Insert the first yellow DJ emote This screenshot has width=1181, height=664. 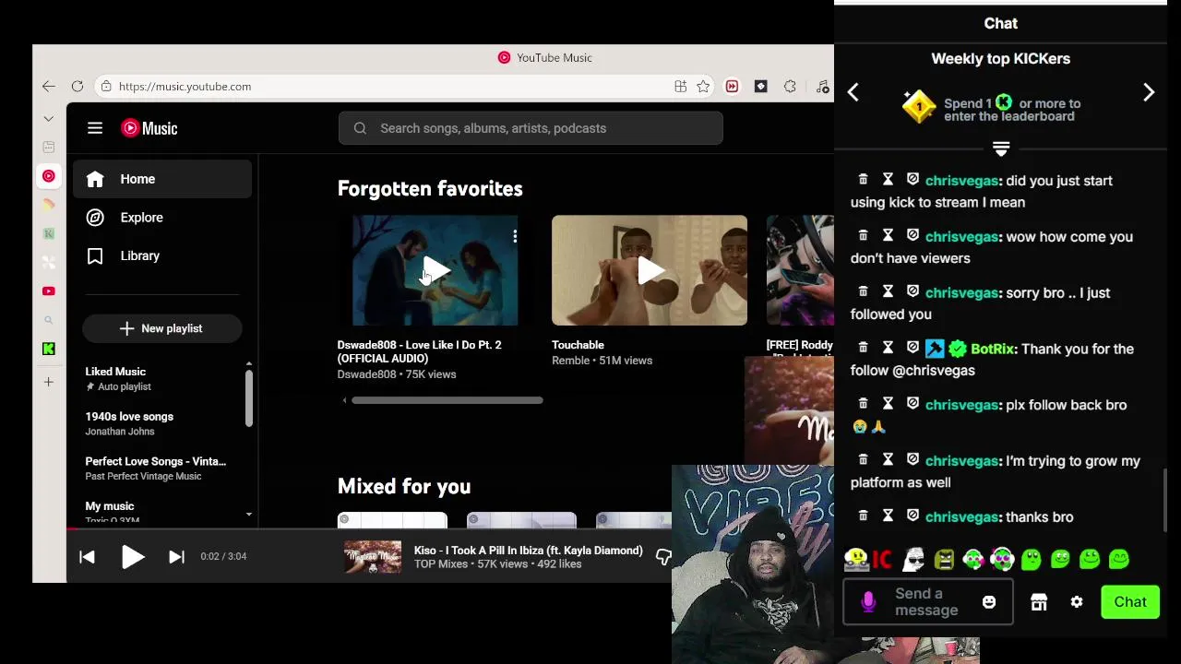coord(856,559)
